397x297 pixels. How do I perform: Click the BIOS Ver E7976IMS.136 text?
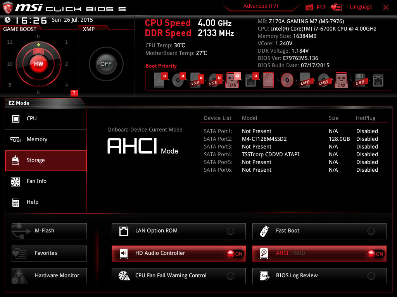[288, 58]
